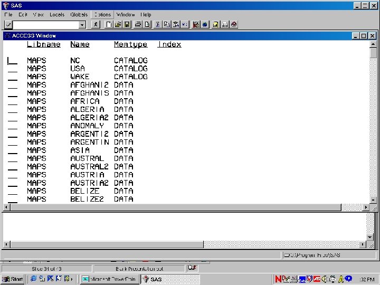Click the SAS Help book icon
The width and height of the screenshot is (380, 285).
234,24
